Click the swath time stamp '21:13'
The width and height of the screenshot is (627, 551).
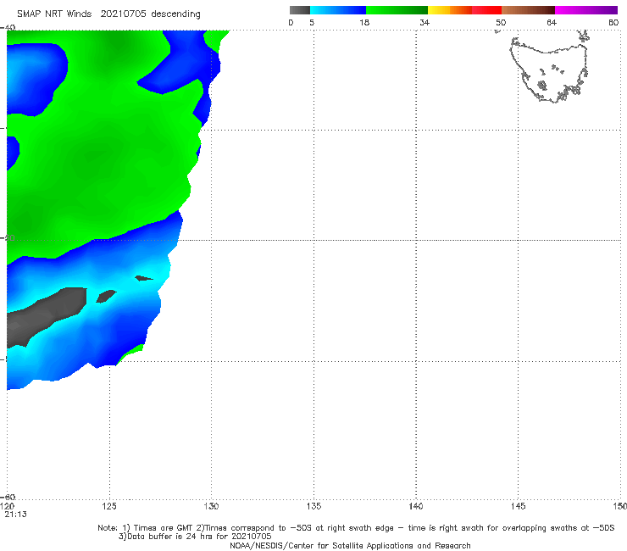click(x=15, y=515)
